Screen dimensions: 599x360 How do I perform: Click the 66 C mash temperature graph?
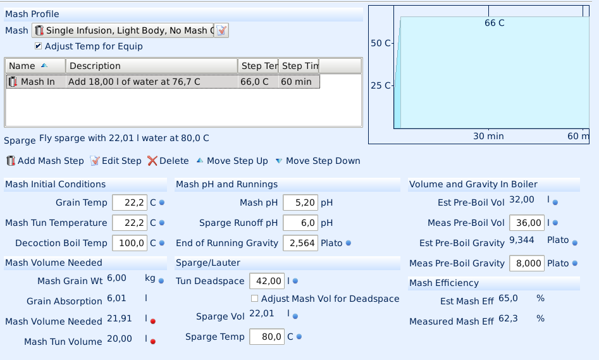[x=493, y=73]
